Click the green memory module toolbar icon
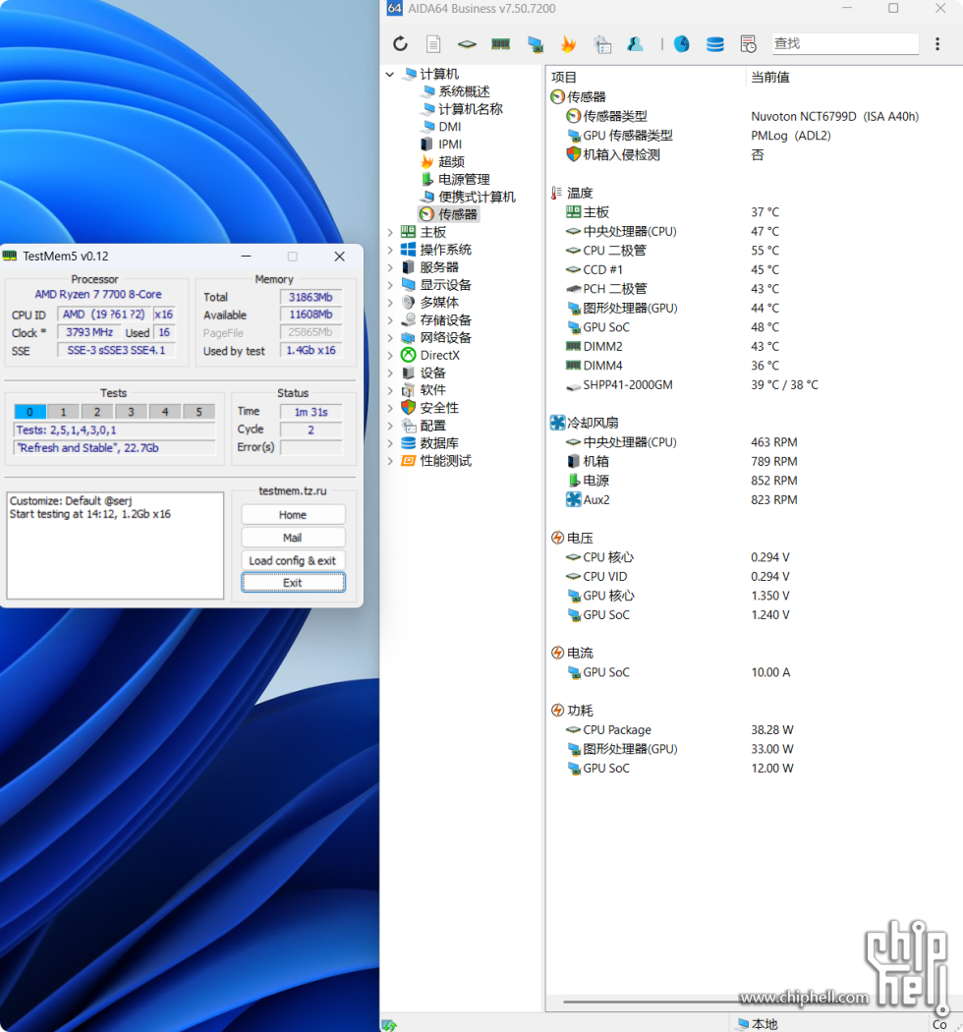The height and width of the screenshot is (1032, 963). click(x=501, y=44)
